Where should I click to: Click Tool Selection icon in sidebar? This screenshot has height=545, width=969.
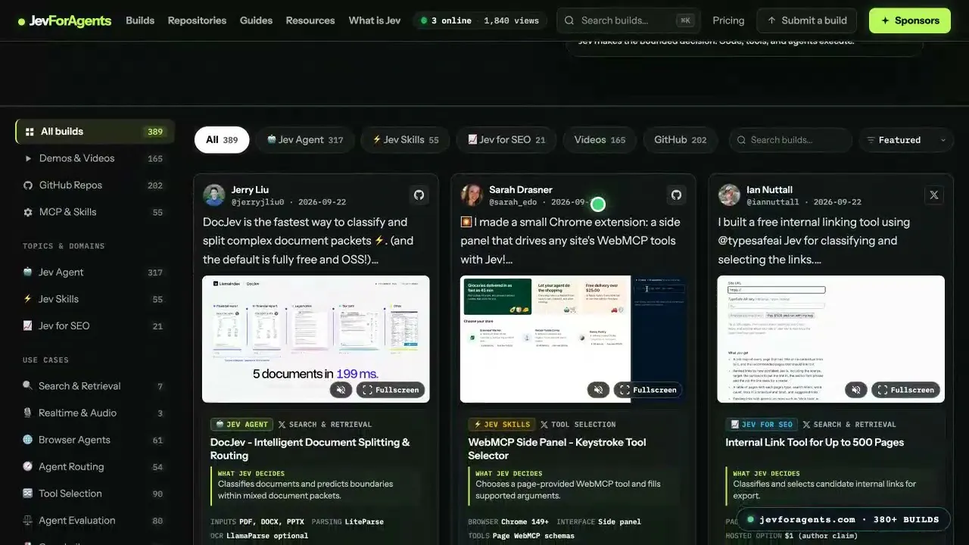(x=28, y=494)
